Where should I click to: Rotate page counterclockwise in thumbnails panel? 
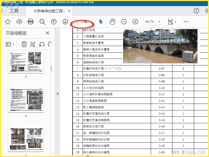[x=42, y=44]
